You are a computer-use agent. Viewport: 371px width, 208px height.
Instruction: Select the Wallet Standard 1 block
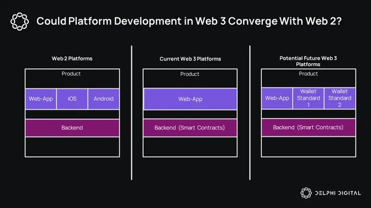(x=309, y=98)
